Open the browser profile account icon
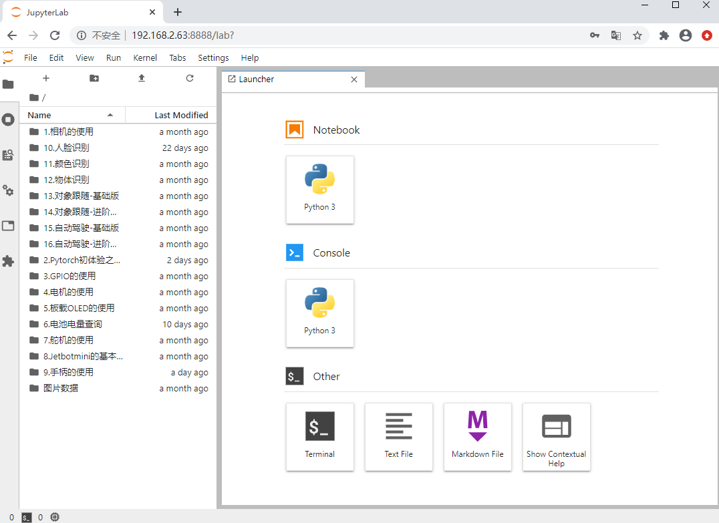 point(686,35)
